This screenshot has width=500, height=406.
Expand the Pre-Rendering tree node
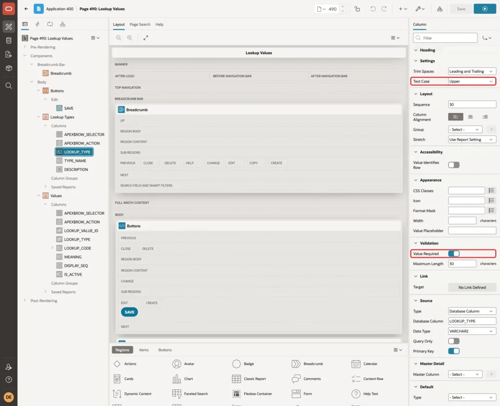25,47
